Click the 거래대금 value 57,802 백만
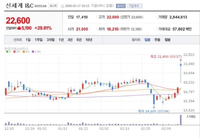This screenshot has height=138, width=200. point(182,29)
